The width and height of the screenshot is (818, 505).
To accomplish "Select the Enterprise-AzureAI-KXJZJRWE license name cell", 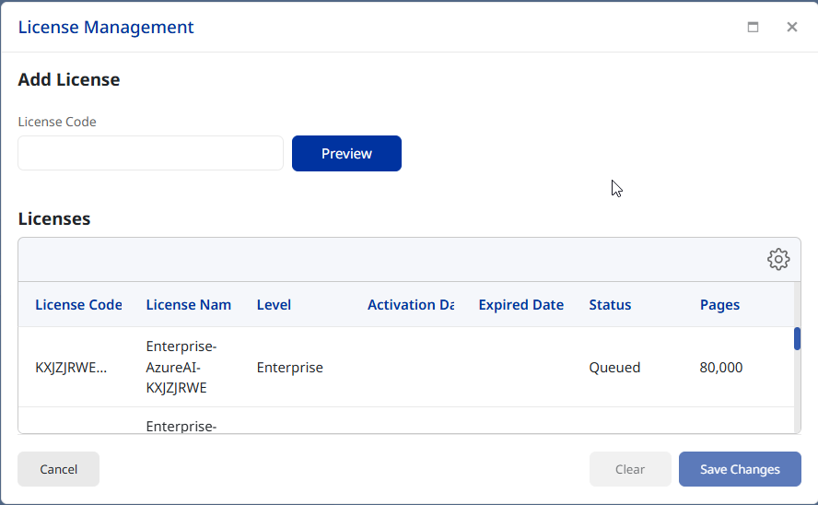I will (181, 367).
